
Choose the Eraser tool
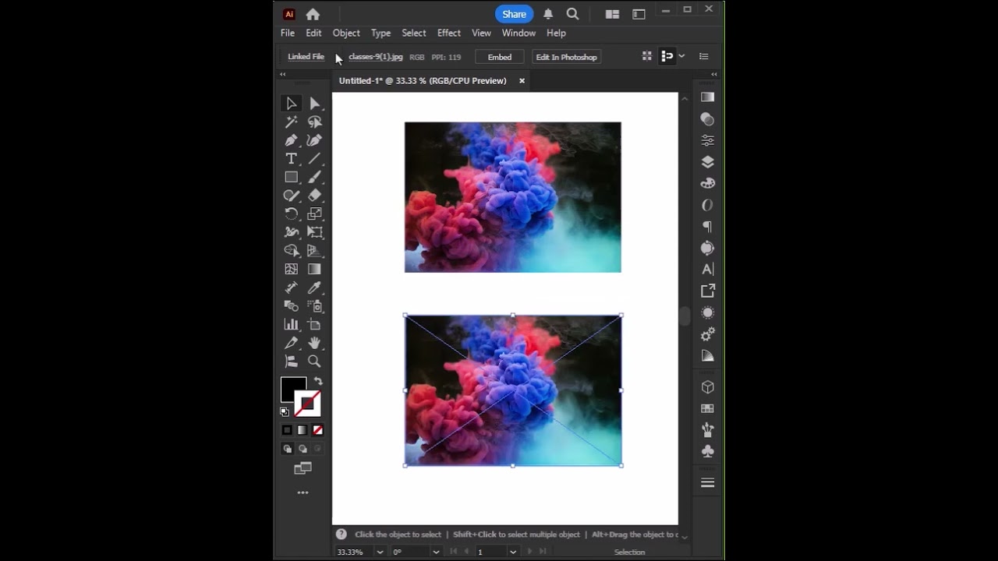click(x=314, y=196)
